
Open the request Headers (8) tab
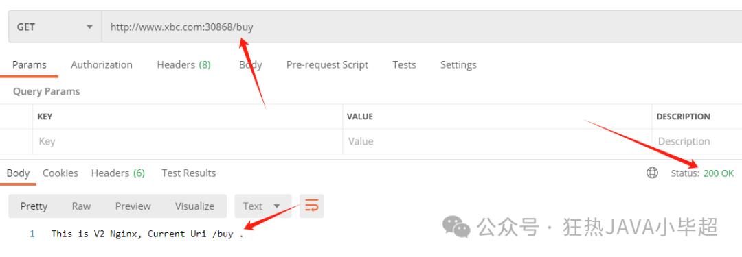point(183,64)
